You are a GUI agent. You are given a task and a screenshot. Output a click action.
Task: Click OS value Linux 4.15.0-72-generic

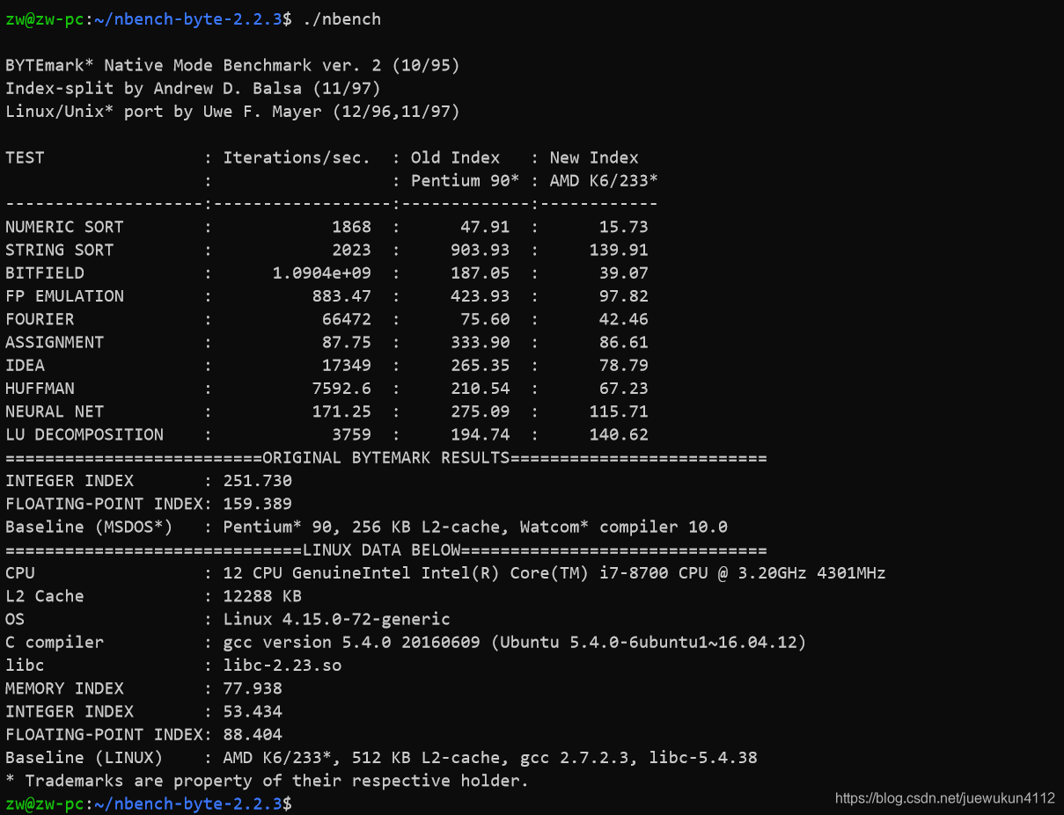click(336, 619)
